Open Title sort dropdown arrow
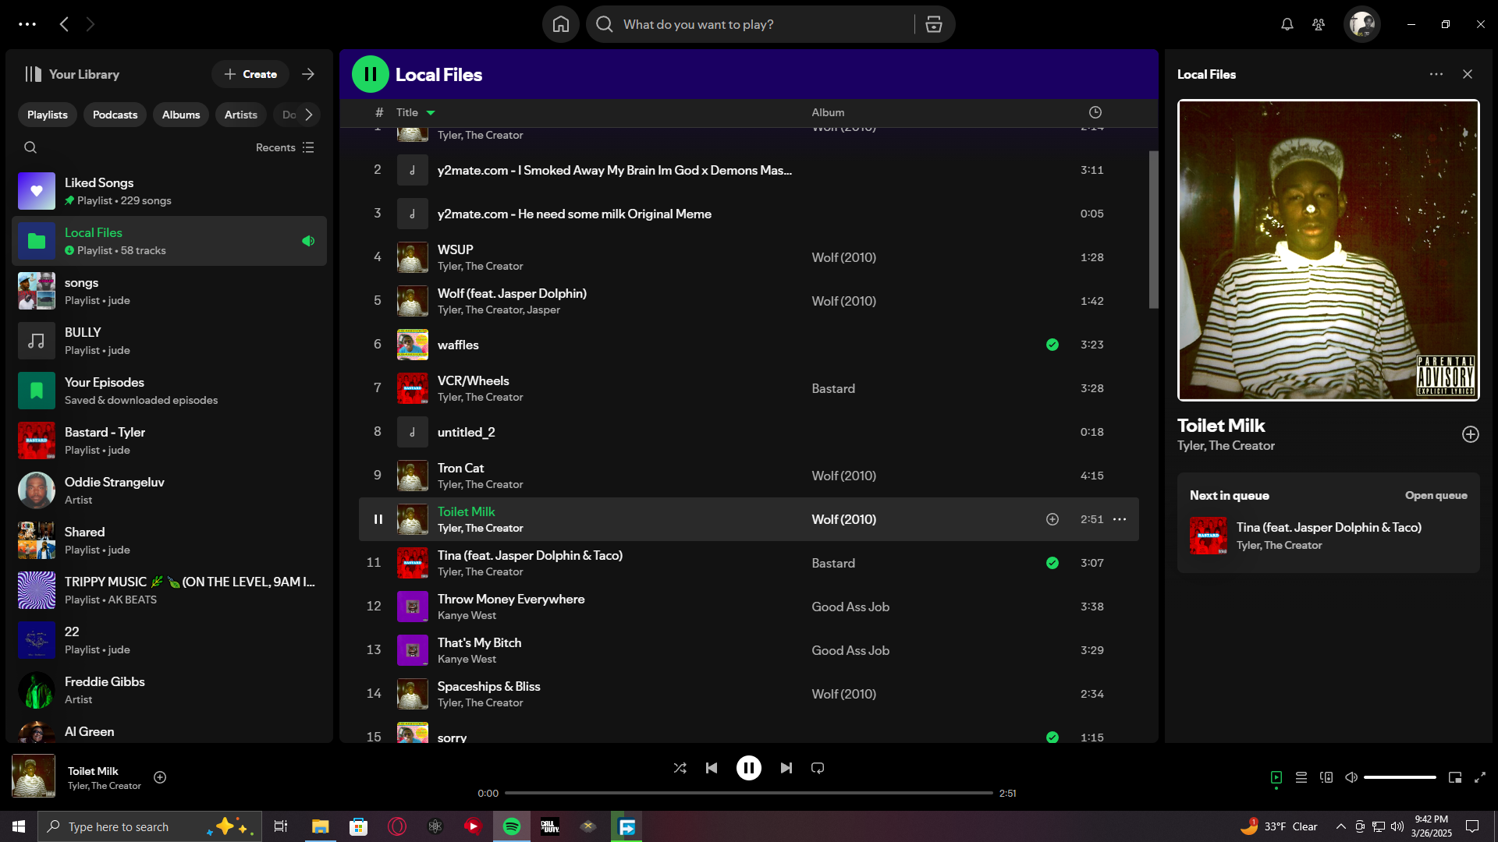 point(431,113)
